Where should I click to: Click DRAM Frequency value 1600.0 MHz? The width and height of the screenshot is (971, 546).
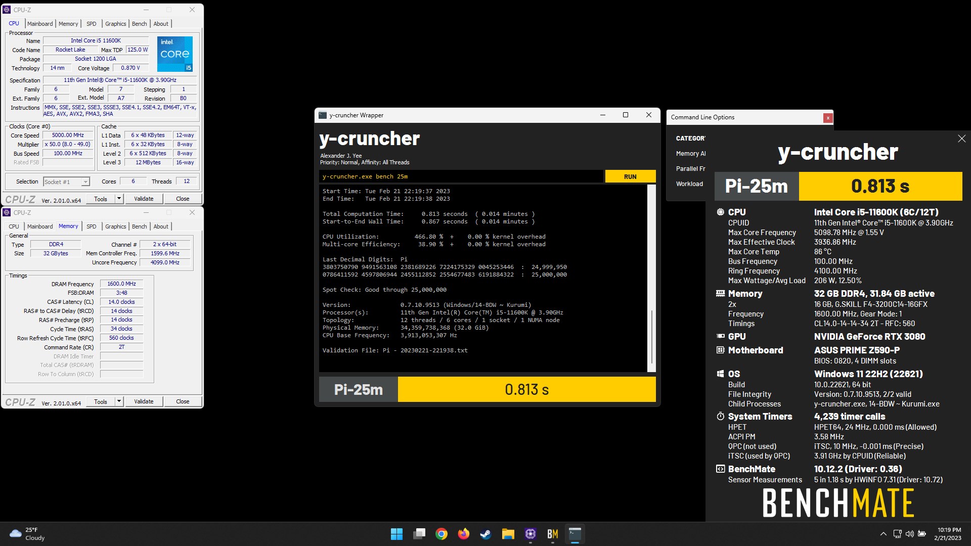121,284
